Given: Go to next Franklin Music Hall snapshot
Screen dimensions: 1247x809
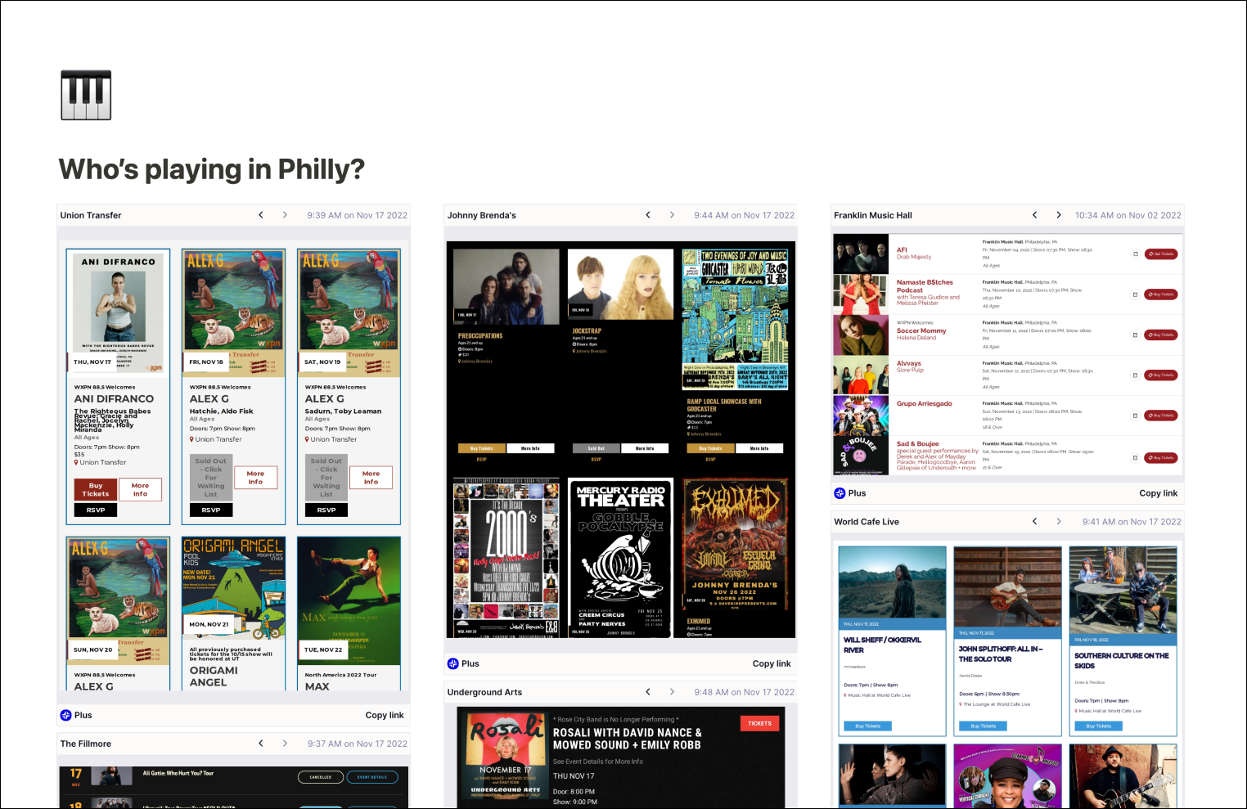Looking at the screenshot, I should pos(1059,215).
